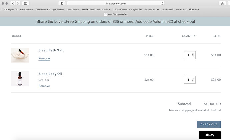This screenshot has height=140, width=230.
Task: Reload the page with the refresh icon
Action: (162, 3)
